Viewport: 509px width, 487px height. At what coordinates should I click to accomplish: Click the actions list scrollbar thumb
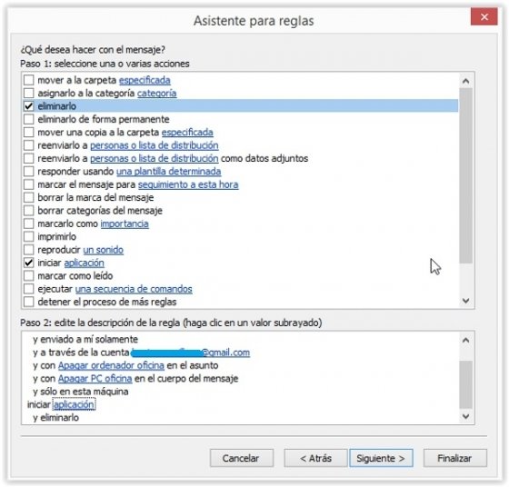[x=465, y=175]
